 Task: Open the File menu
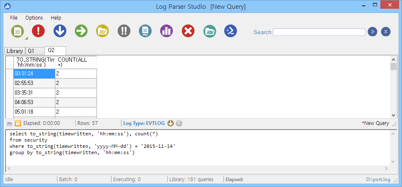tap(14, 17)
